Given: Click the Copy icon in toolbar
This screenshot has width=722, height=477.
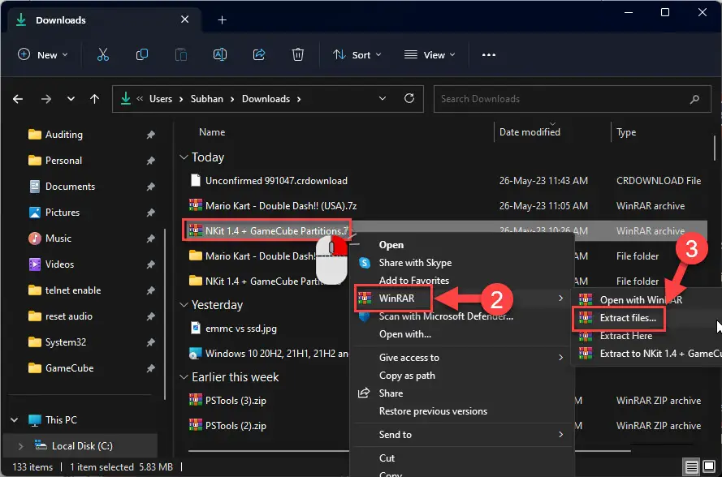Looking at the screenshot, I should [x=142, y=54].
